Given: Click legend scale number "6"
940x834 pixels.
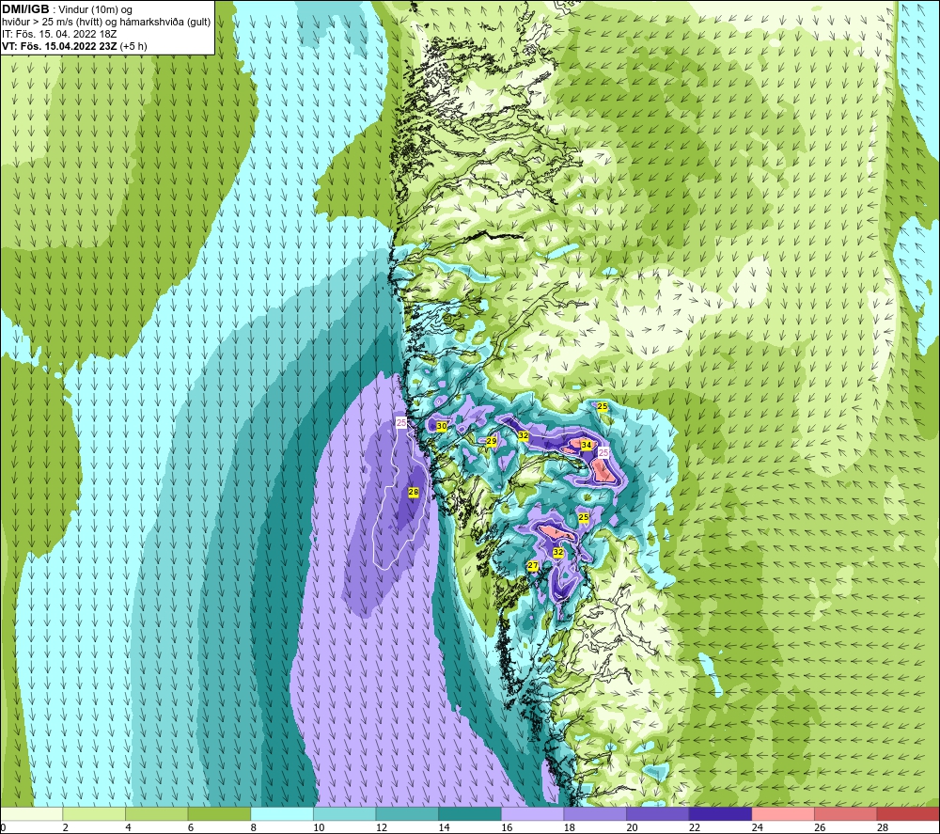Looking at the screenshot, I should (191, 827).
